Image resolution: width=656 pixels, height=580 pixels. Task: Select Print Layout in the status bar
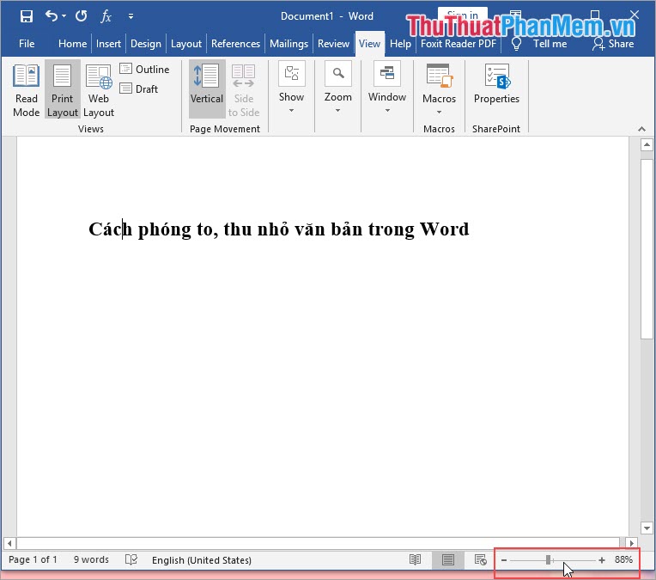[x=448, y=559]
